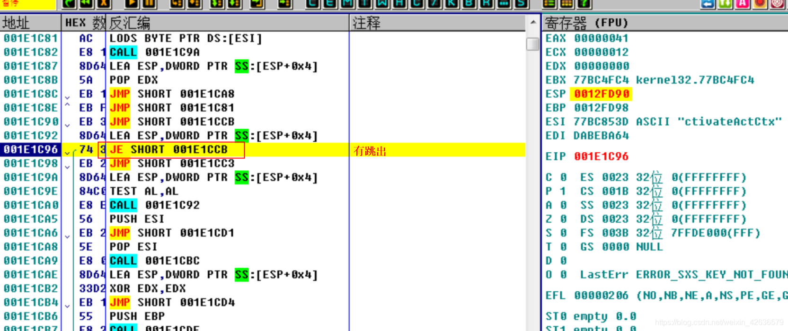Screen dimensions: 788x331
Task: Click the highlighted ESP value 0012FD90
Action: pyautogui.click(x=602, y=94)
